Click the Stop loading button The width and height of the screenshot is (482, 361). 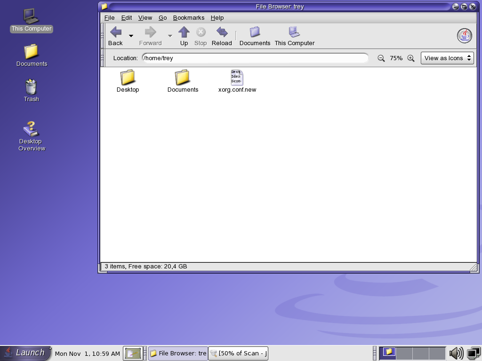pyautogui.click(x=201, y=36)
